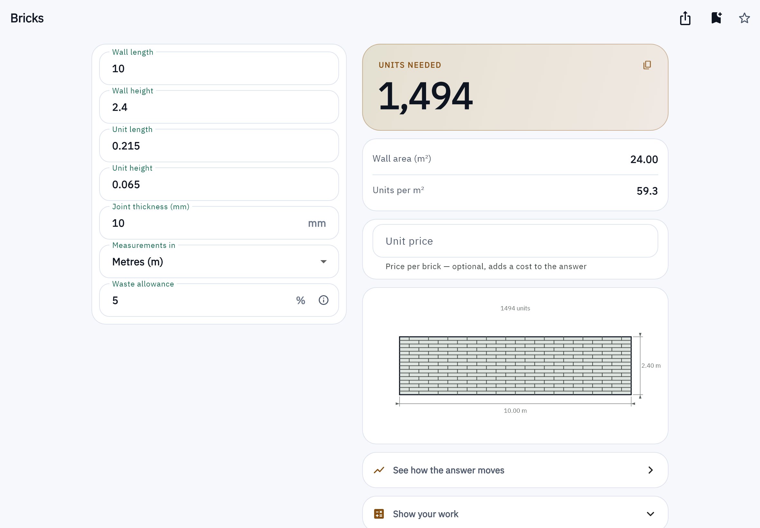Click the Wall area value 24.00
Viewport: 760px width, 528px height.
tap(644, 159)
